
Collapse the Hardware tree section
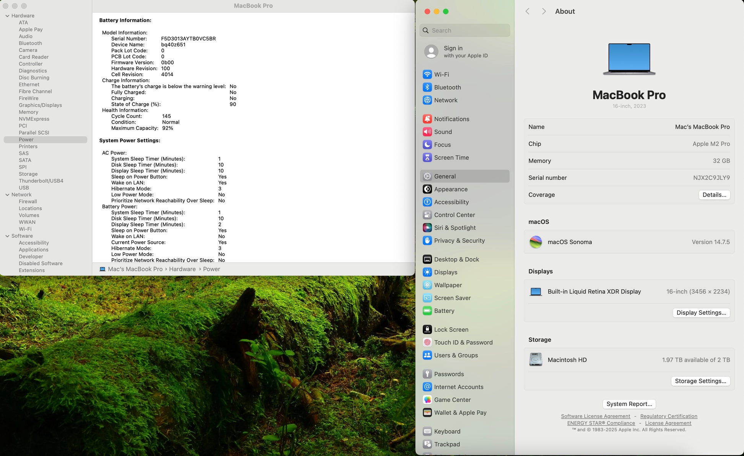(x=7, y=16)
